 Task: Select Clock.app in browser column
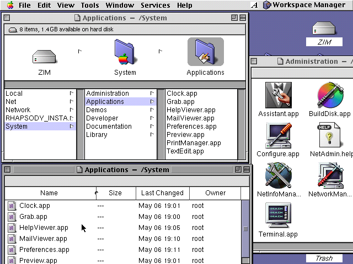pyautogui.click(x=201, y=93)
